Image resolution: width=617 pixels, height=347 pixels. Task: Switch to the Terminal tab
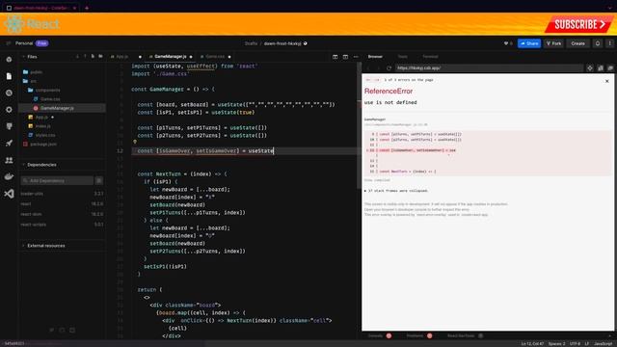[430, 57]
